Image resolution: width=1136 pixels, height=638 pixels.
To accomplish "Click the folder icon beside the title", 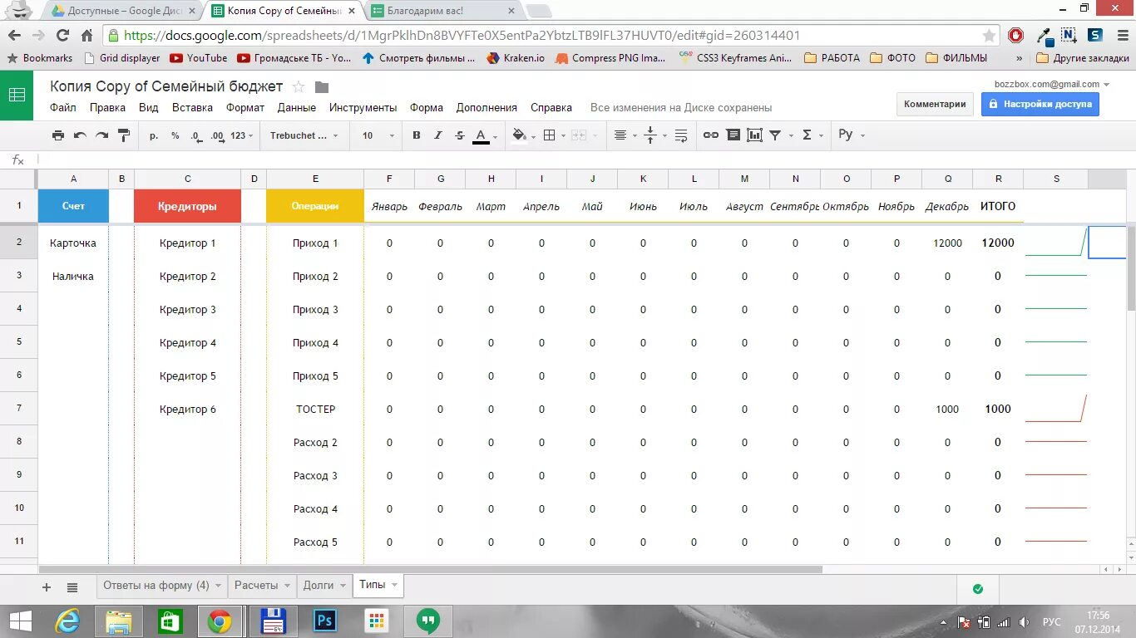I will coord(322,87).
